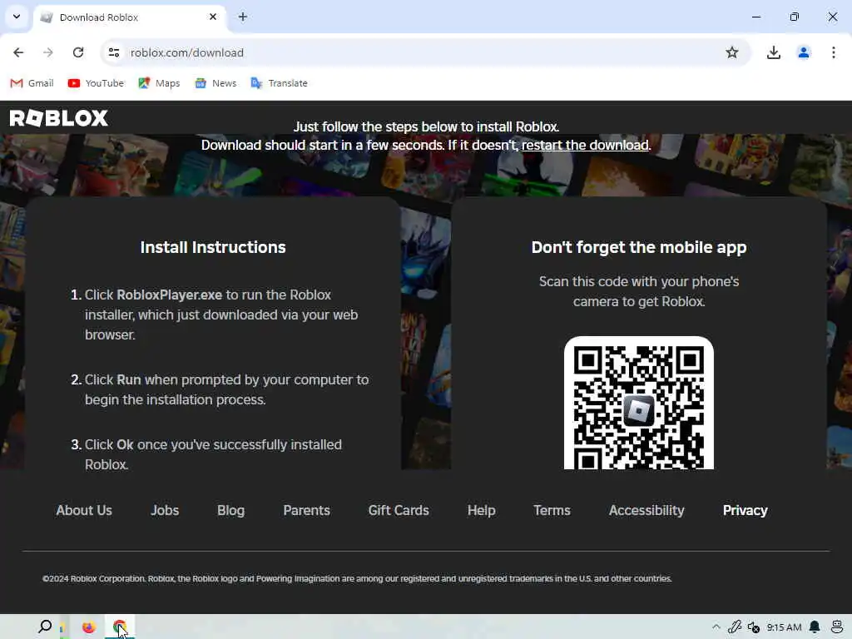The width and height of the screenshot is (852, 639).
Task: Open the Chrome downloads icon
Action: 773,52
